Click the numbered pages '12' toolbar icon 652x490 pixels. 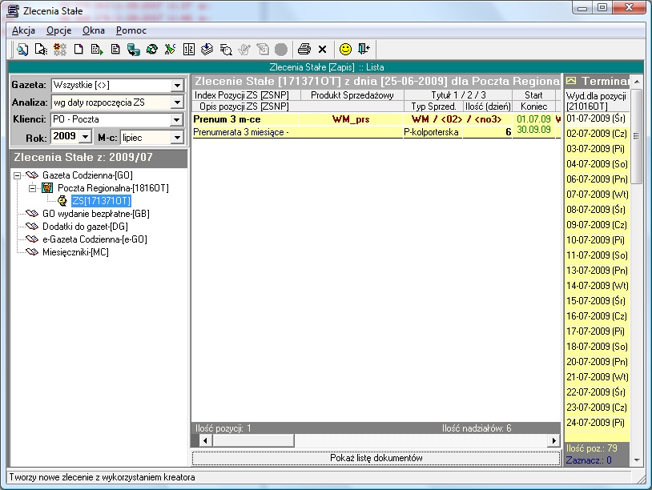tap(189, 50)
